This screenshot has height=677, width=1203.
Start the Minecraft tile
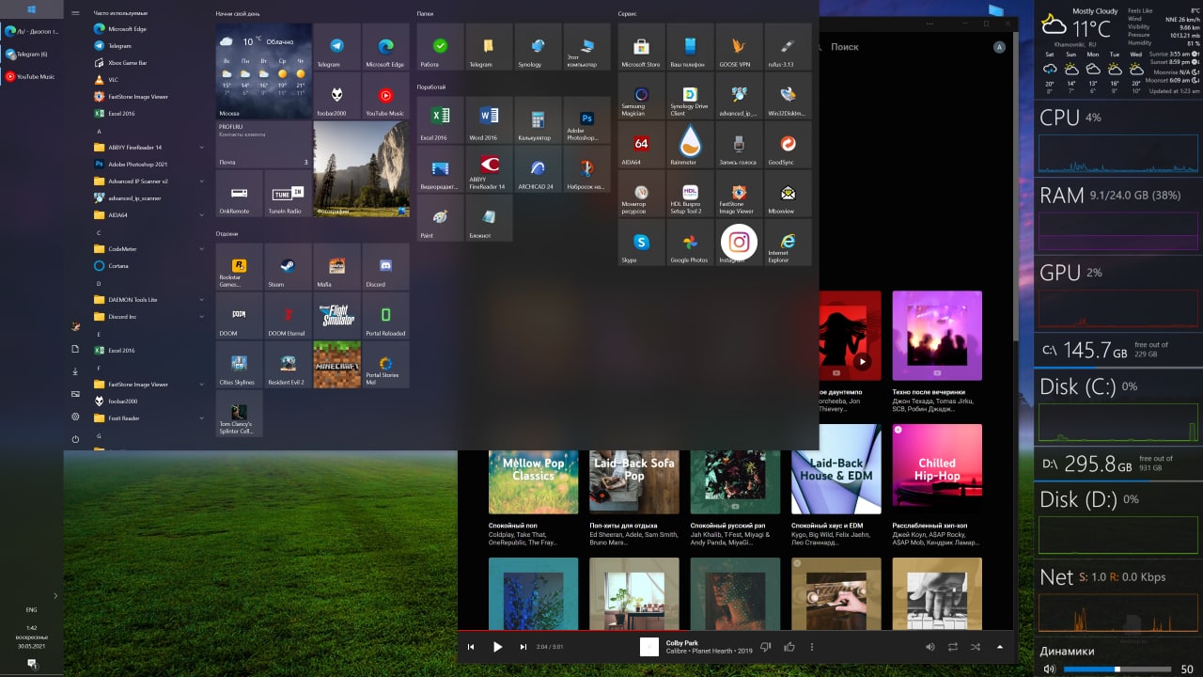coord(336,365)
